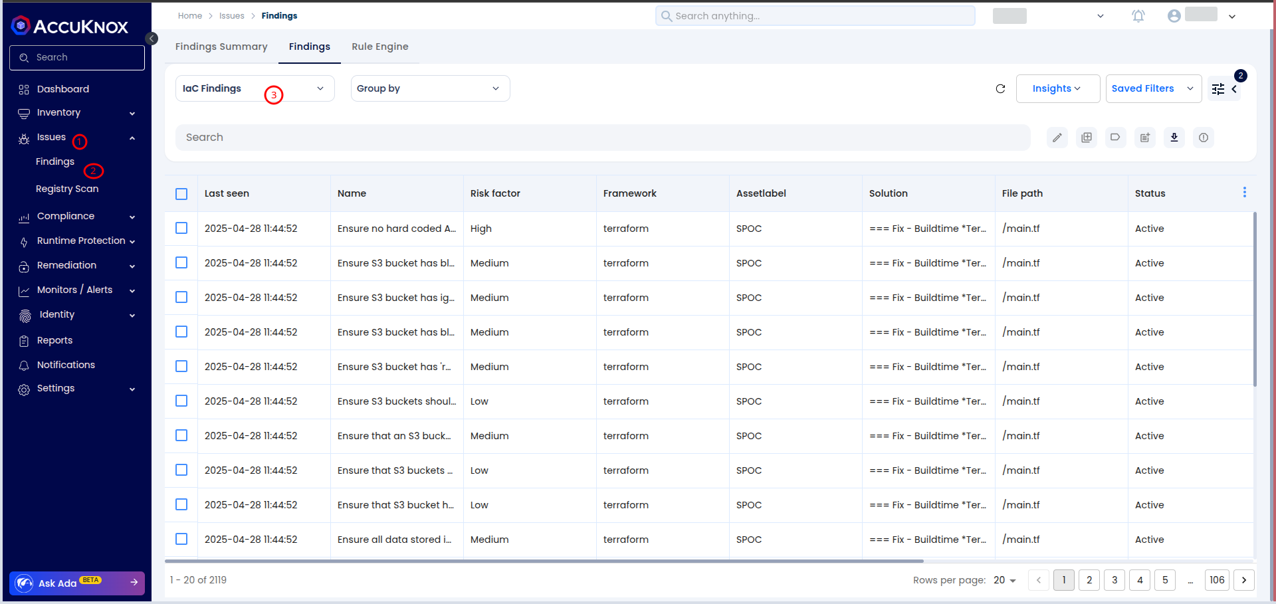The height and width of the screenshot is (604, 1276).
Task: Expand the Compliance menu chevron
Action: 132,217
